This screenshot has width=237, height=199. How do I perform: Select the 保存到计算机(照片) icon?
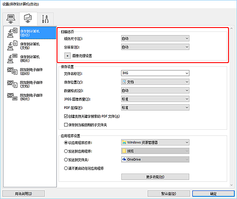(x=12, y=58)
